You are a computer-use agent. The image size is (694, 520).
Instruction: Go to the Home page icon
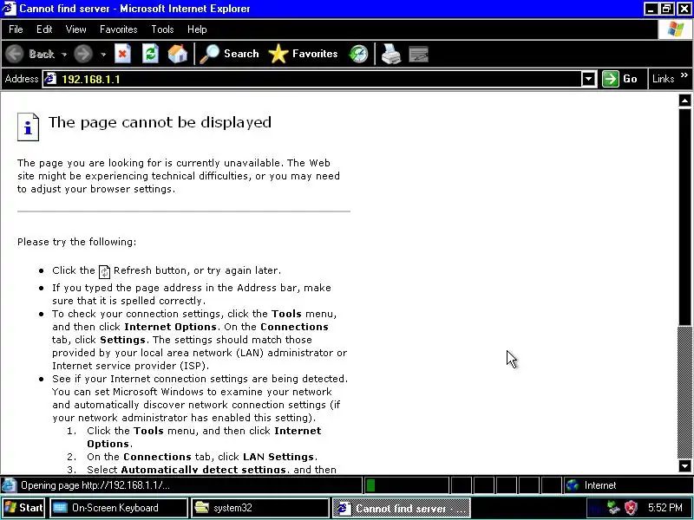point(178,54)
